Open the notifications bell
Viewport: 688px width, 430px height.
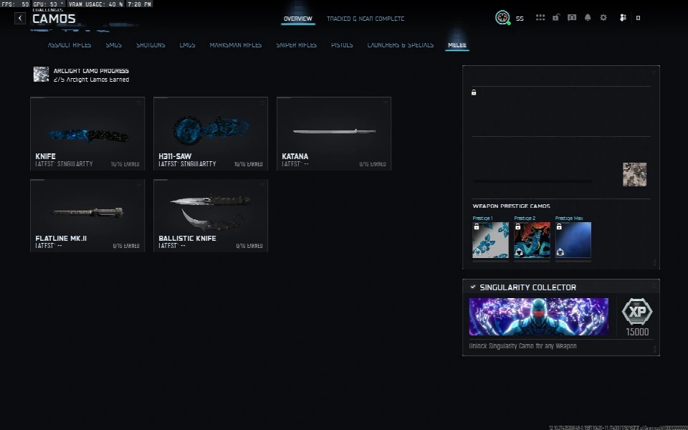[588, 17]
